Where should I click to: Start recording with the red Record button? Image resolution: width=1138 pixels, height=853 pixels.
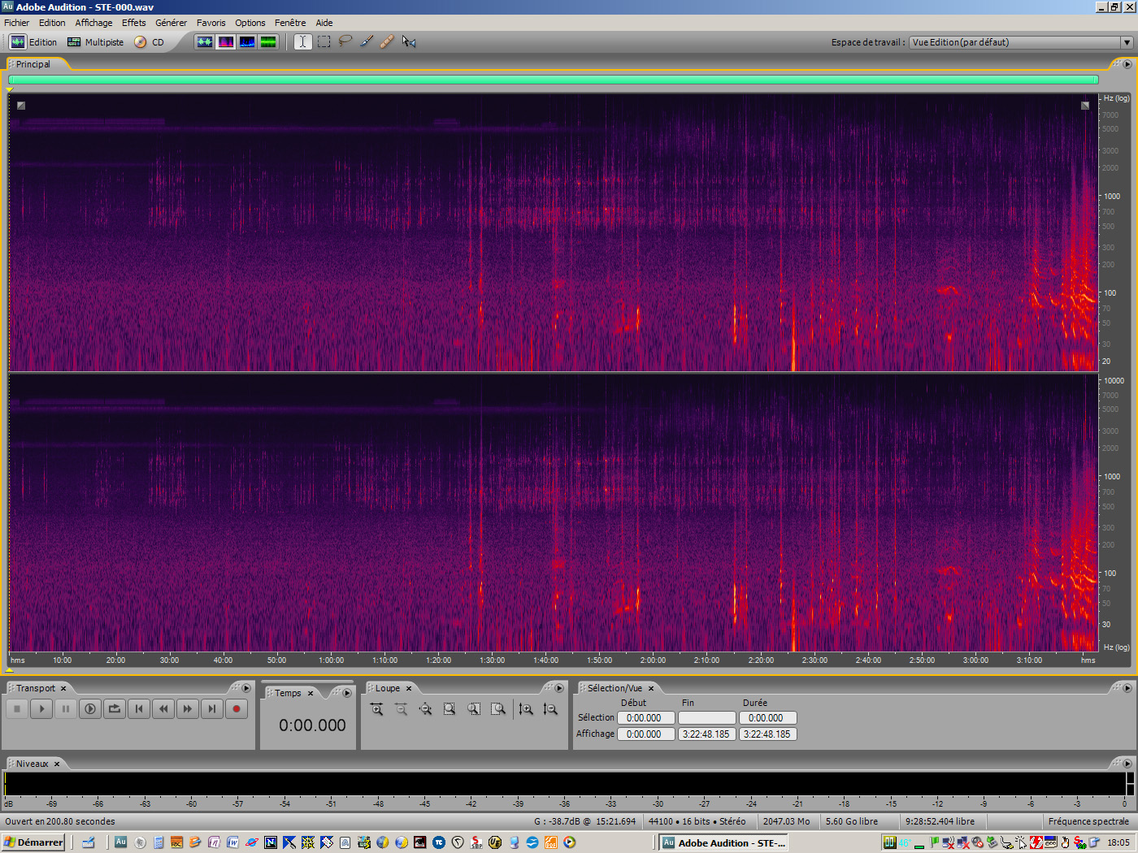236,708
